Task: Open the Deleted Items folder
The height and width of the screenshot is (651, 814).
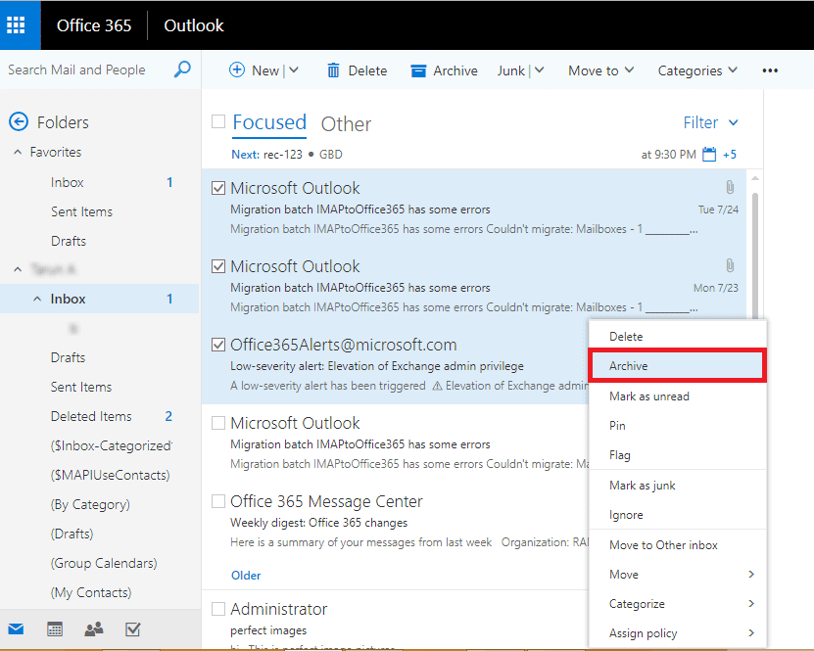Action: pyautogui.click(x=90, y=415)
